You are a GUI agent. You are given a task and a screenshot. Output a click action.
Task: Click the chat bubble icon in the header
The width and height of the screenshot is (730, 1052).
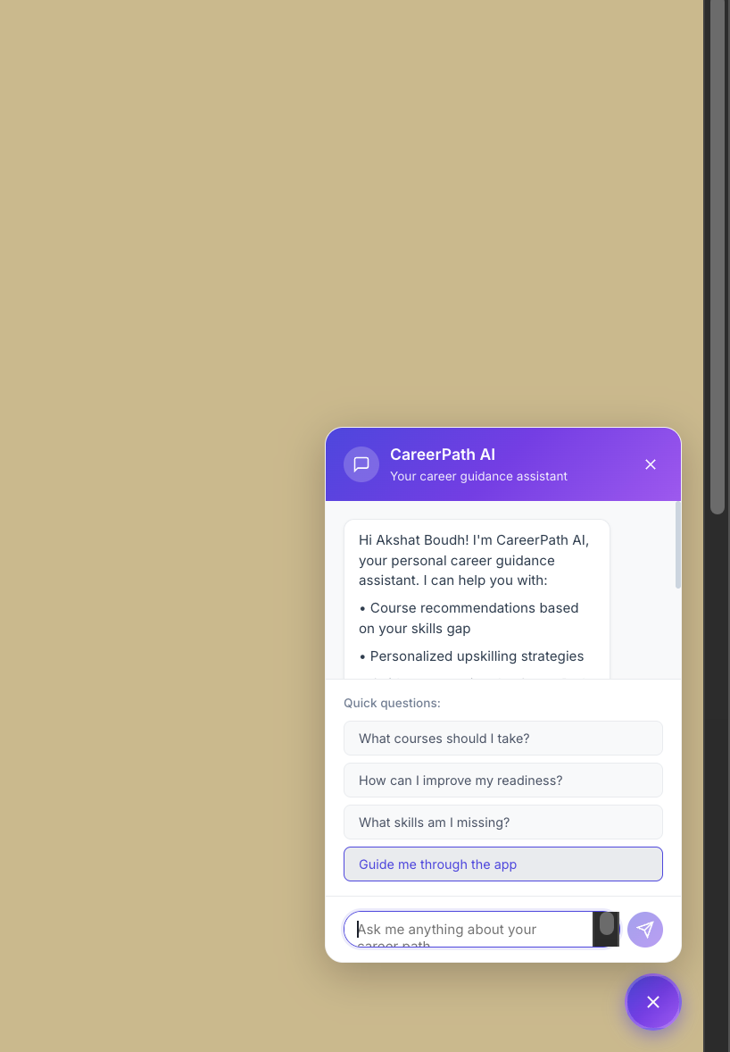point(361,464)
